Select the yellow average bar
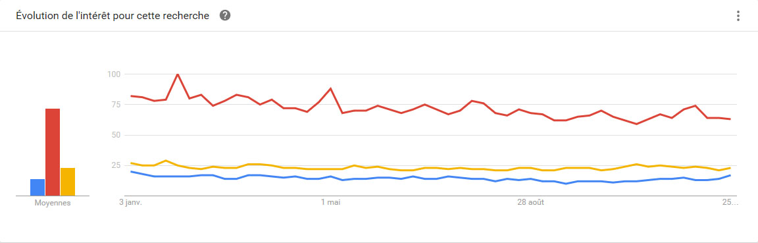The height and width of the screenshot is (243, 758). (68, 182)
